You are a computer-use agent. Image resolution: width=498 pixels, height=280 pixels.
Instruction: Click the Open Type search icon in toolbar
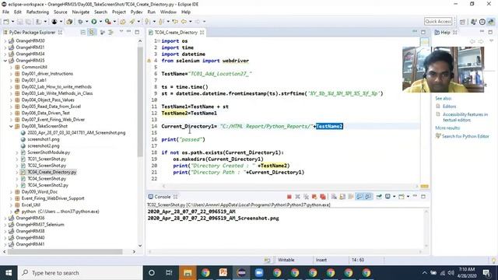point(123,22)
